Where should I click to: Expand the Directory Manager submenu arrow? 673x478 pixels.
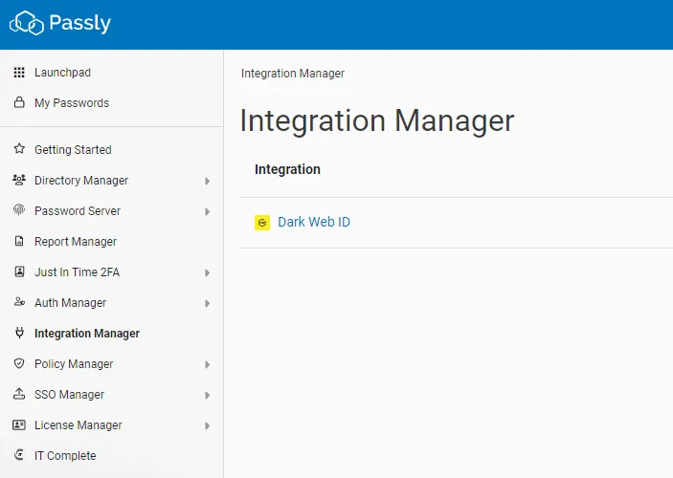(208, 181)
